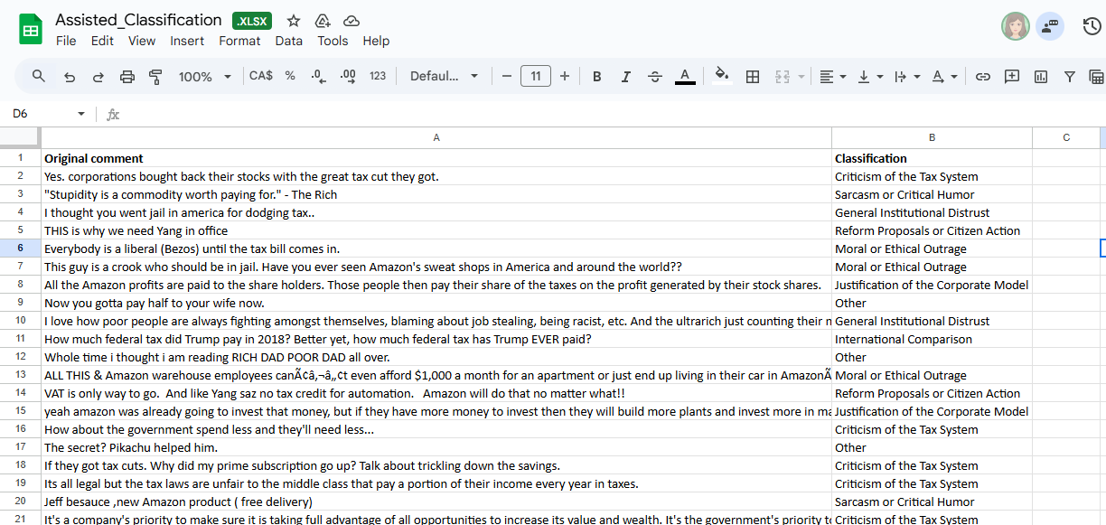This screenshot has height=525, width=1106.
Task: Click the collaborator avatar photo
Action: (1016, 26)
